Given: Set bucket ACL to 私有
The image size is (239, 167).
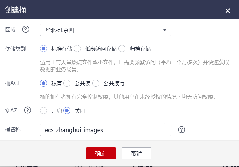Looking at the screenshot, I should tap(43, 83).
